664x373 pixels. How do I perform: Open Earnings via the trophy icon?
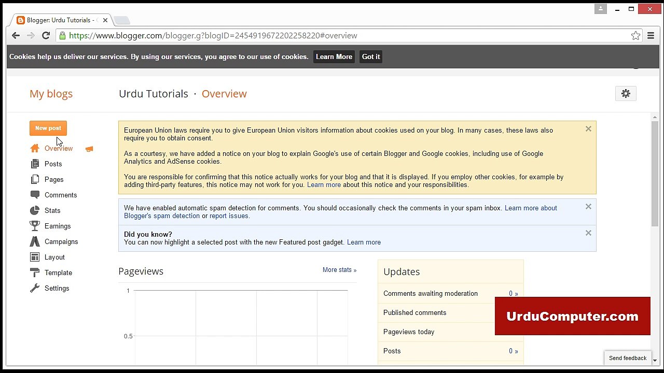(35, 226)
